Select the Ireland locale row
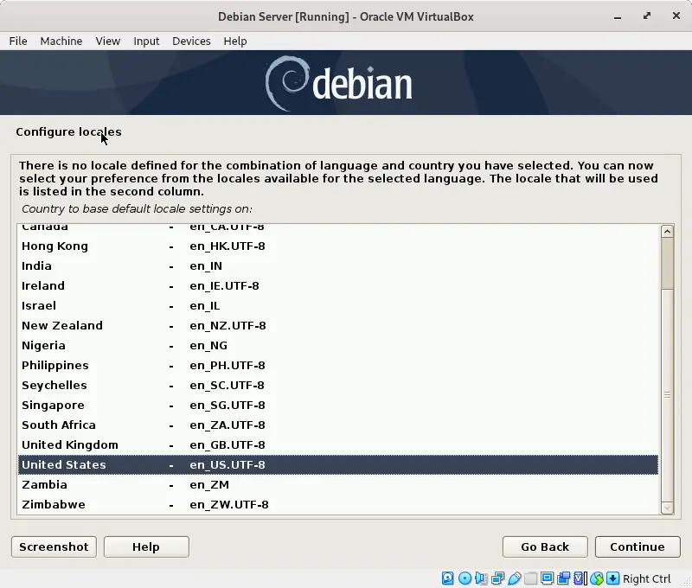 (338, 286)
